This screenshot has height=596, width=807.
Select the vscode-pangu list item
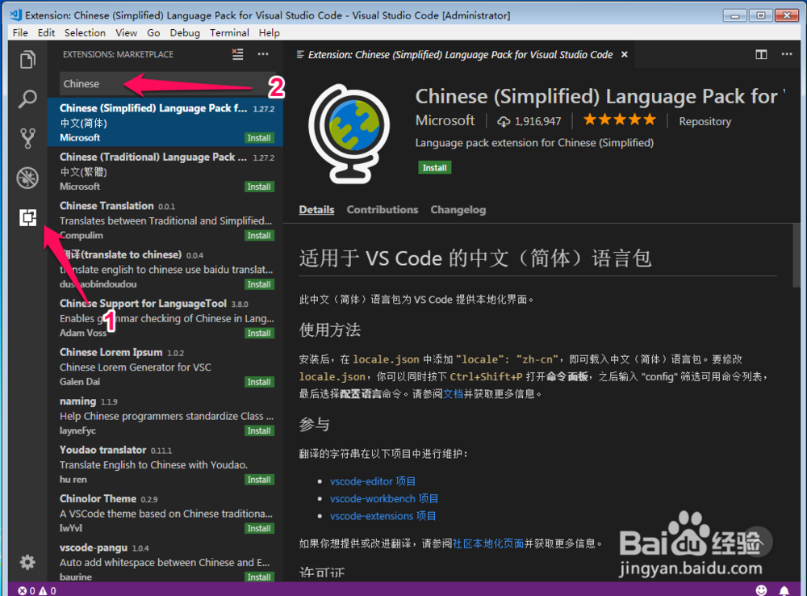tap(165, 560)
